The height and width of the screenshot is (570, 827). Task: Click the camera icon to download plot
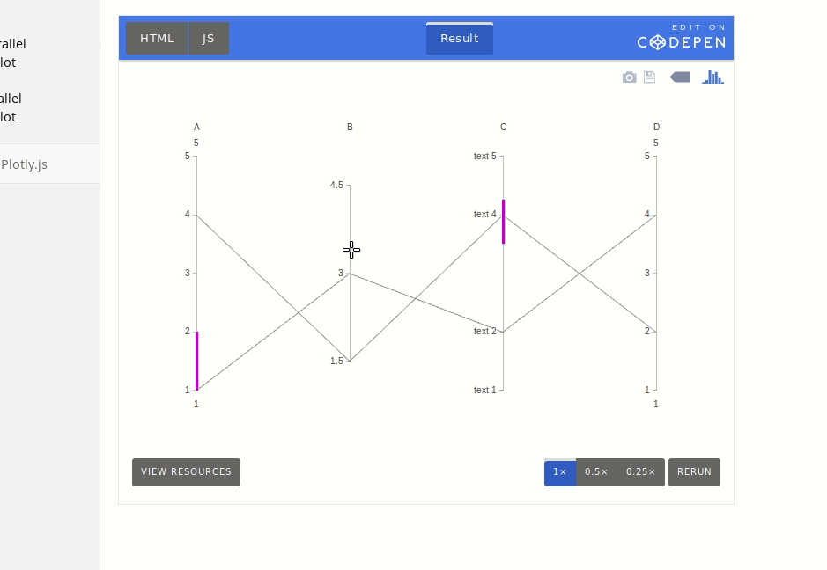[x=629, y=77]
